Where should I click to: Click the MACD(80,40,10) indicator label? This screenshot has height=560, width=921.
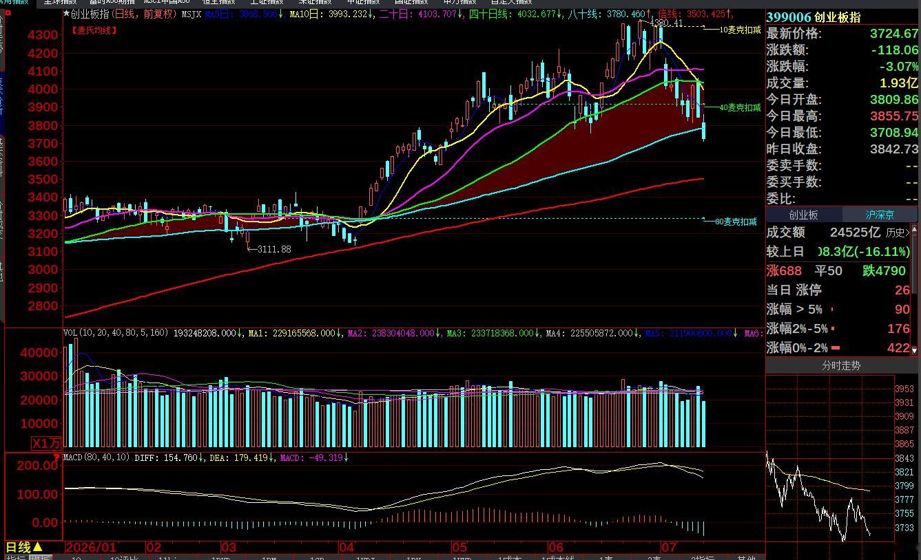(96, 457)
